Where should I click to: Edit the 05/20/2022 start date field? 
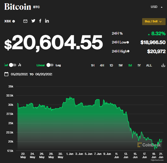tap(19, 74)
